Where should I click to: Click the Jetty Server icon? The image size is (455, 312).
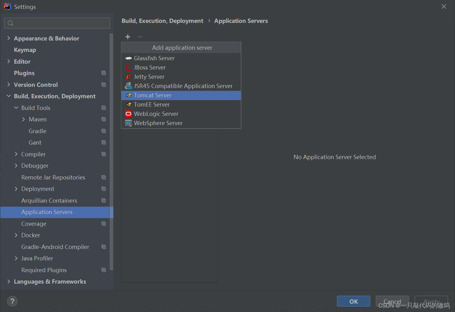coord(128,77)
